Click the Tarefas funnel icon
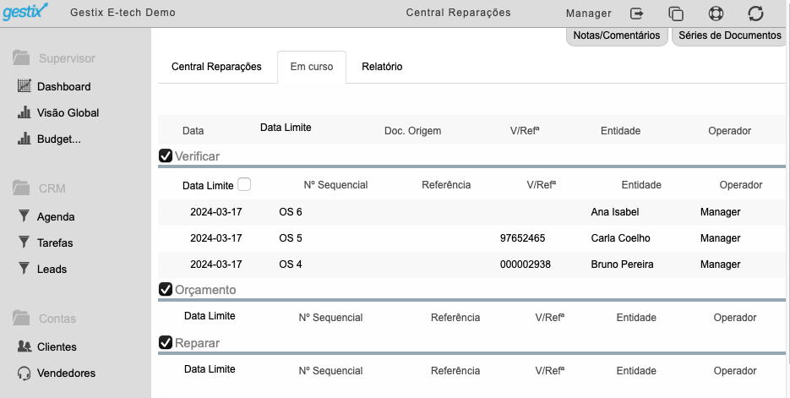Screen dimensions: 790x398 coord(24,243)
